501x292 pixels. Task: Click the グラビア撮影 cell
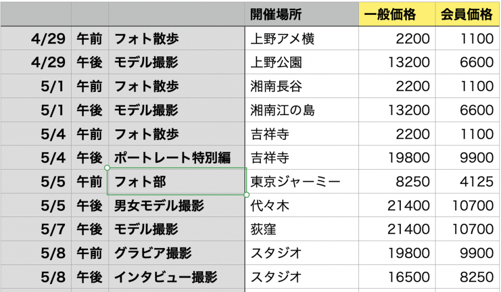click(177, 253)
